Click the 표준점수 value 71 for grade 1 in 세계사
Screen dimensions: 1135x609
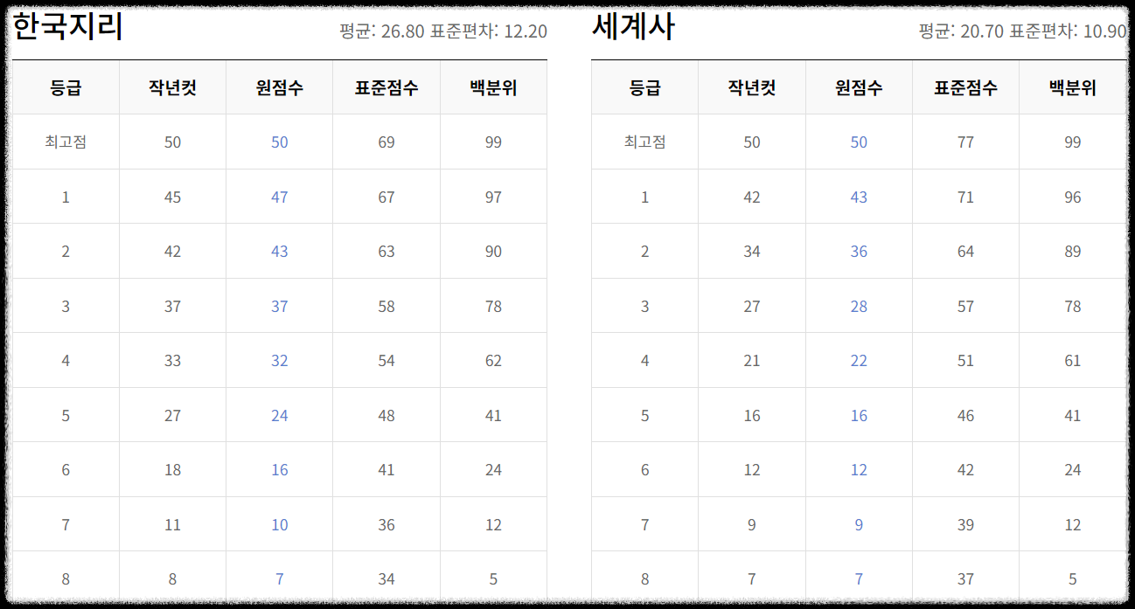point(964,197)
